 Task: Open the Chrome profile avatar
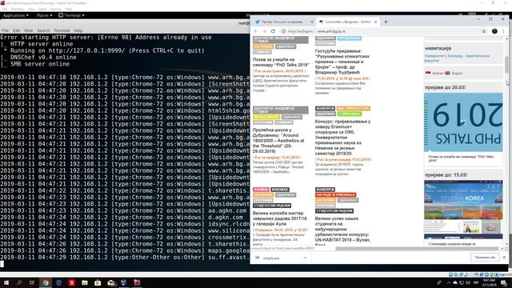pos(494,31)
